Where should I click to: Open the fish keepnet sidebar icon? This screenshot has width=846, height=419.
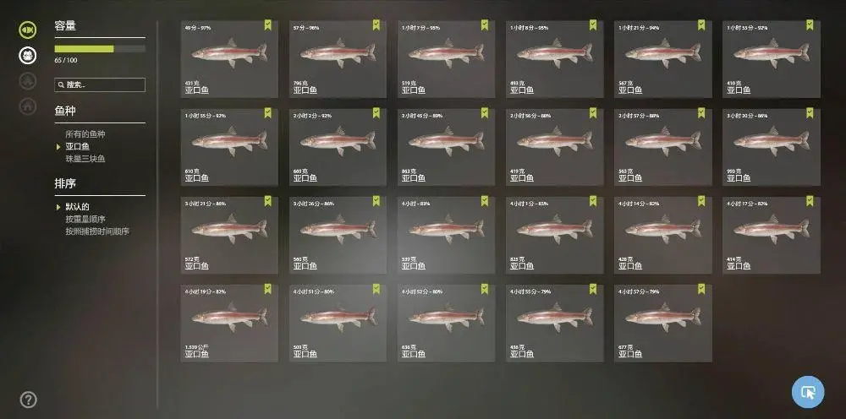click(28, 30)
